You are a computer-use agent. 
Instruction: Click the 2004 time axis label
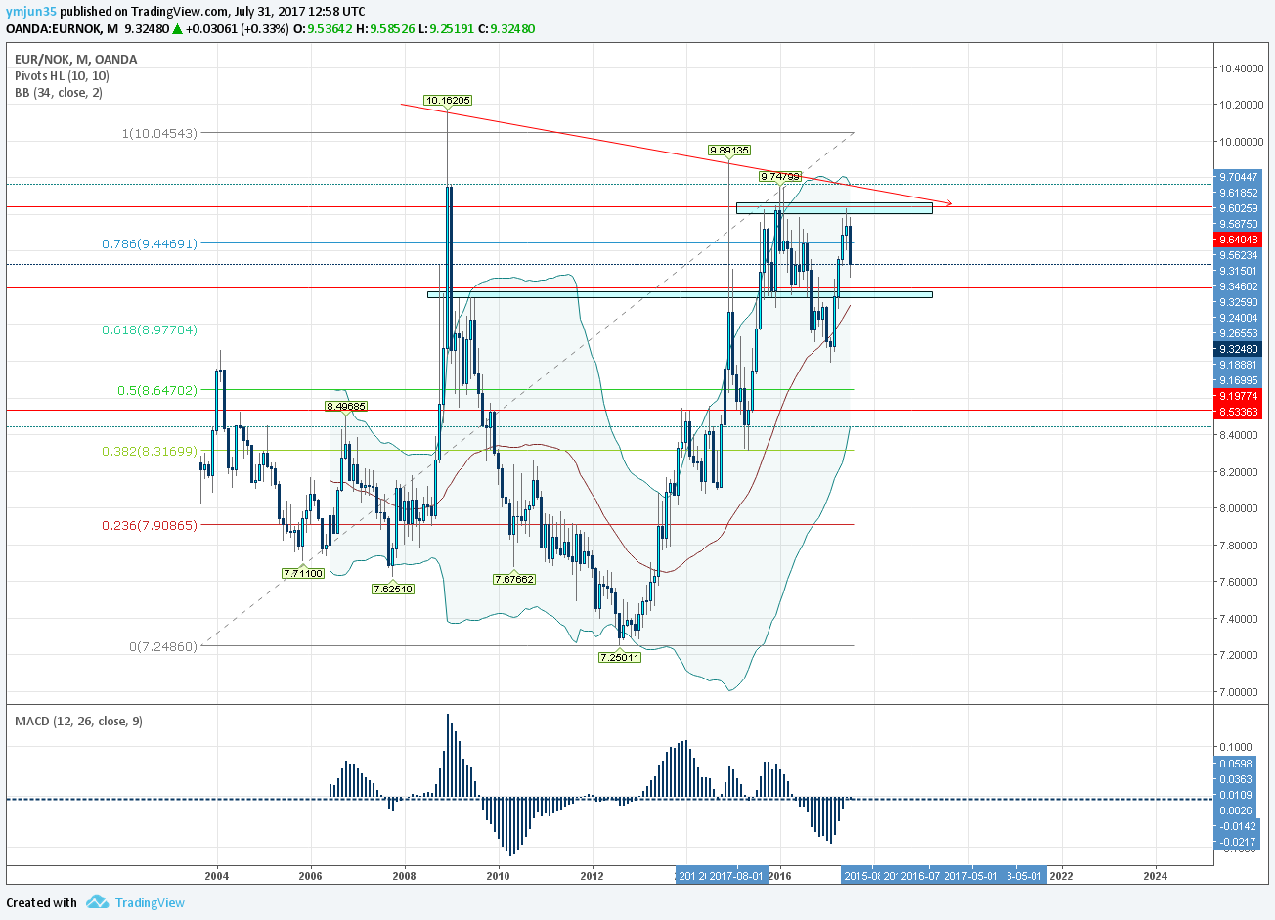(x=217, y=876)
